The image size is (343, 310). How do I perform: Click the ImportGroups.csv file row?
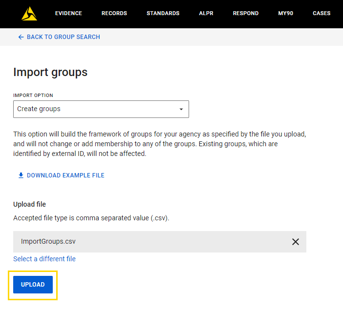160,242
